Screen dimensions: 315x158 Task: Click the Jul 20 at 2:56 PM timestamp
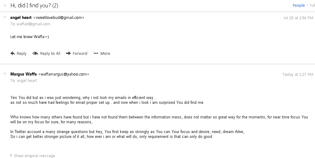point(298,18)
